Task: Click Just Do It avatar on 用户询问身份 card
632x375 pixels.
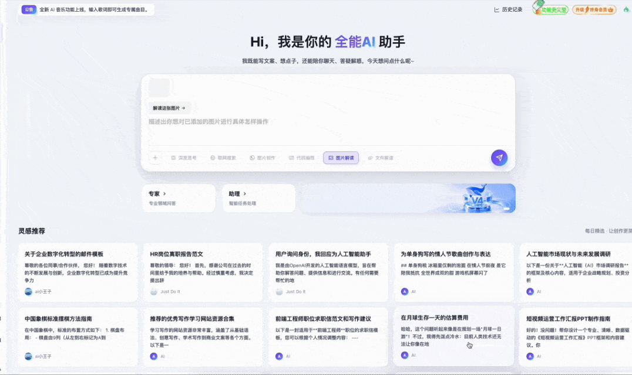Action: (x=279, y=291)
